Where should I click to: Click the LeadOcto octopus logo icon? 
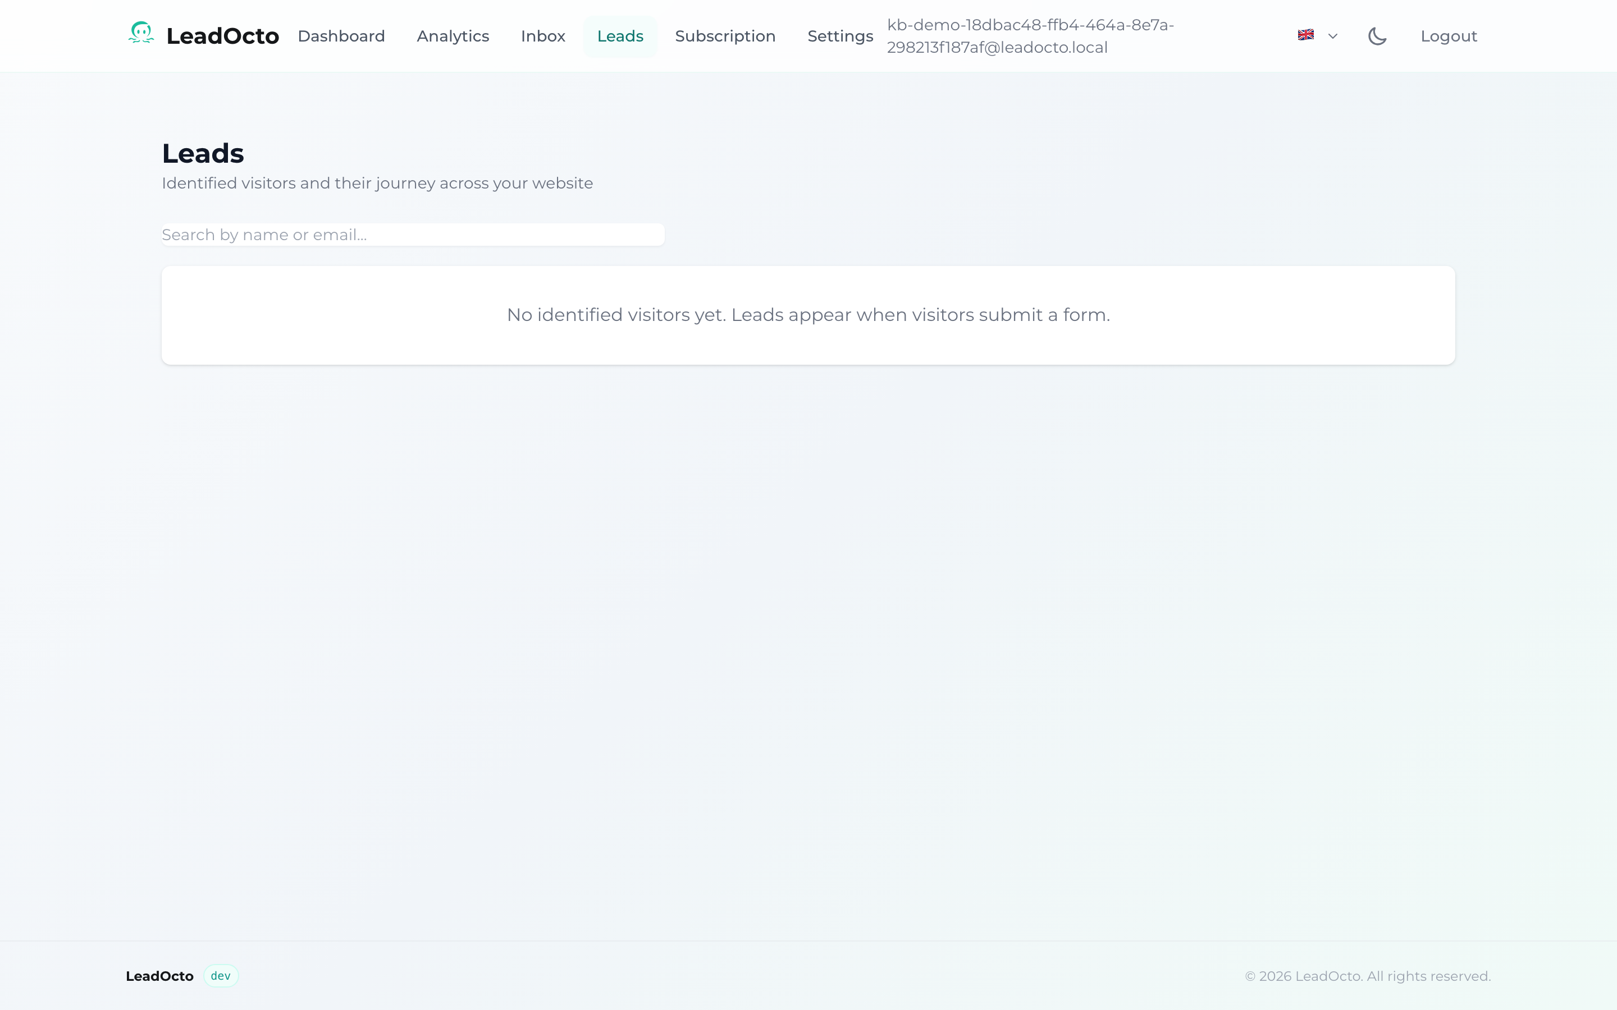(141, 34)
